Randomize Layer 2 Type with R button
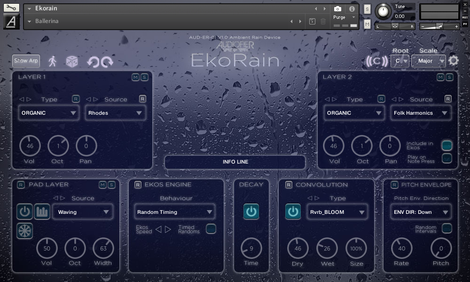Image resolution: width=470 pixels, height=282 pixels. [x=381, y=99]
